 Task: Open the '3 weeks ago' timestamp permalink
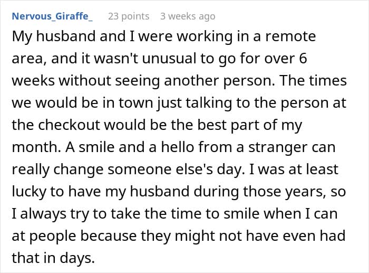pyautogui.click(x=188, y=16)
